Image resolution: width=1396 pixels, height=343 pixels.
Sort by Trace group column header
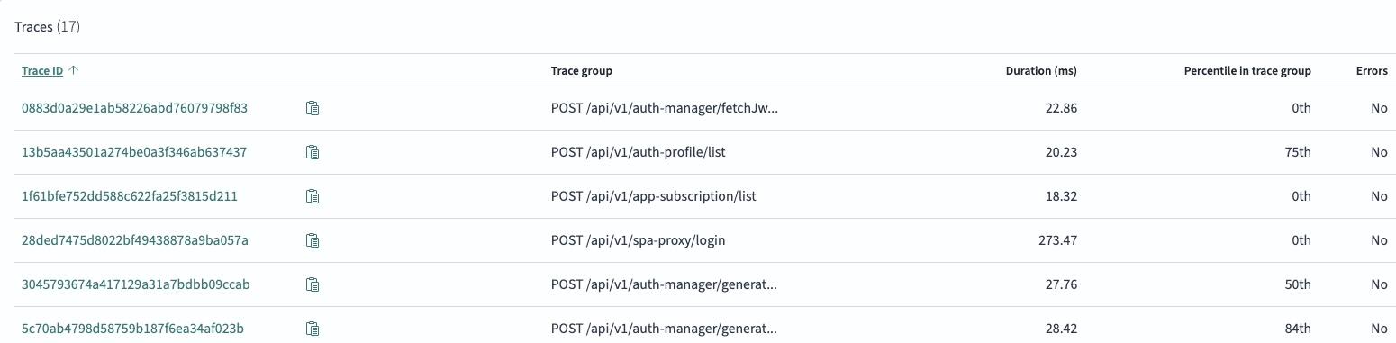point(582,70)
